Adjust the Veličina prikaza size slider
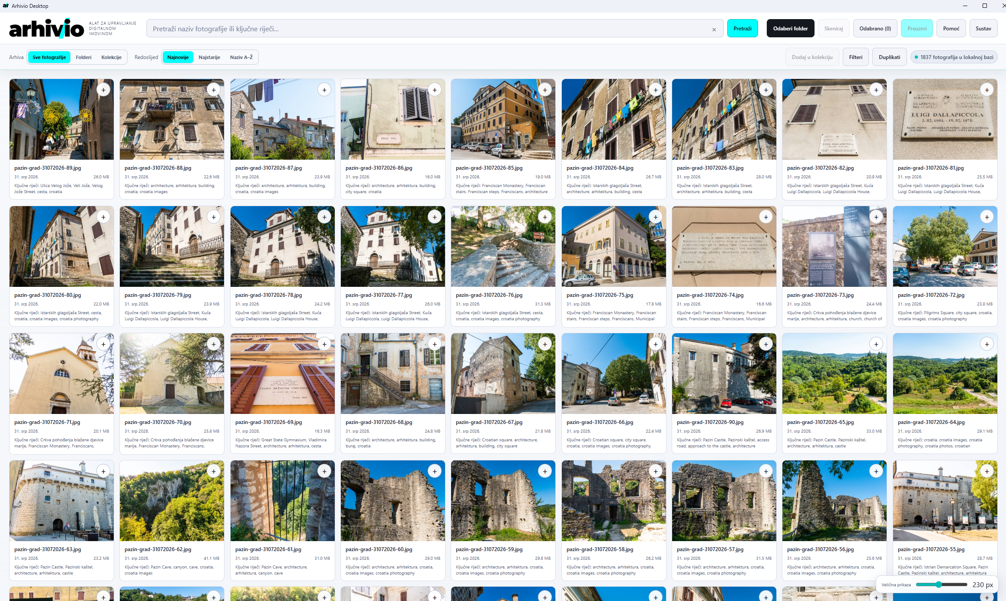1006x601 pixels. click(x=941, y=585)
